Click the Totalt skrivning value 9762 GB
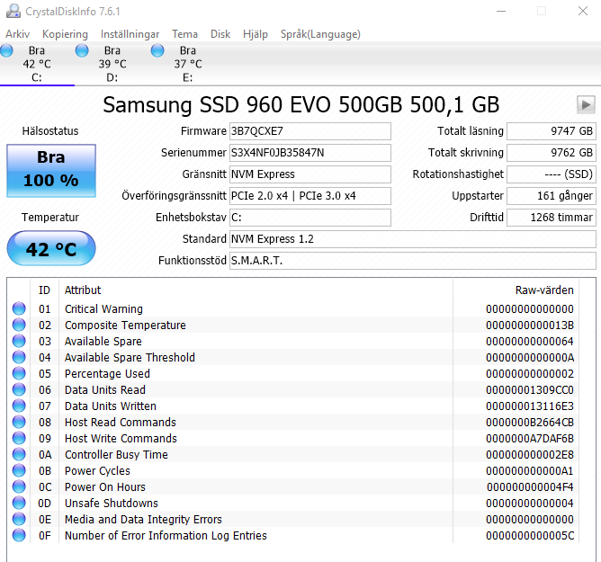The image size is (601, 562). pos(552,153)
